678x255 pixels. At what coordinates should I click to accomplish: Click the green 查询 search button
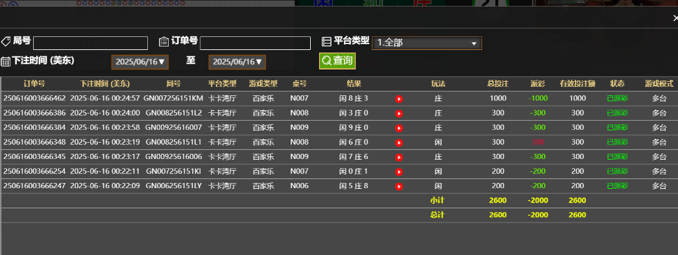(337, 61)
